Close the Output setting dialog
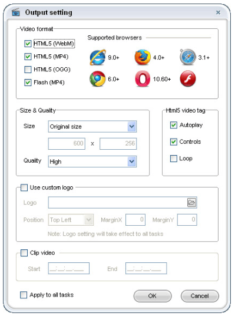The height and width of the screenshot is (316, 235). point(218,12)
